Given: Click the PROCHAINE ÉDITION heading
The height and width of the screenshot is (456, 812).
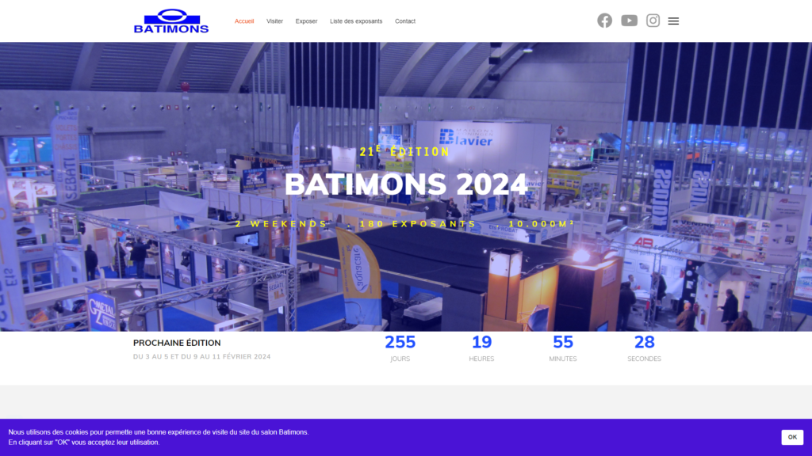Looking at the screenshot, I should pyautogui.click(x=177, y=343).
